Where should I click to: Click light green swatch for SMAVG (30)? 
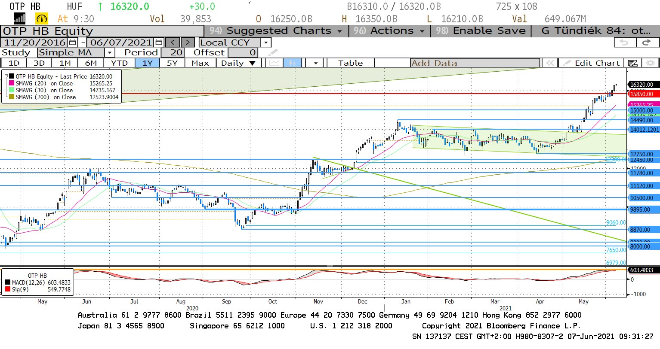pos(12,90)
